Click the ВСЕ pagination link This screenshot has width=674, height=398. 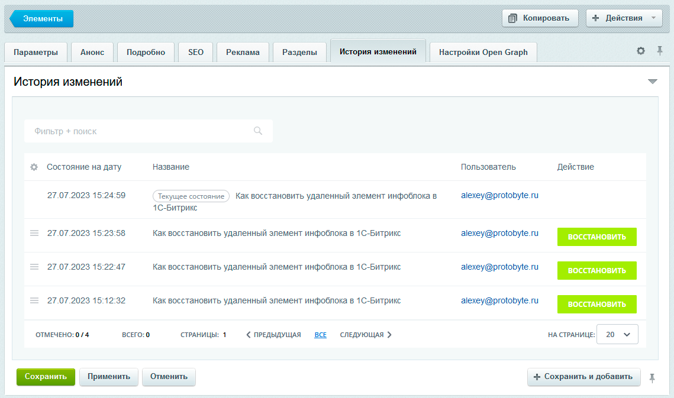[x=320, y=335]
